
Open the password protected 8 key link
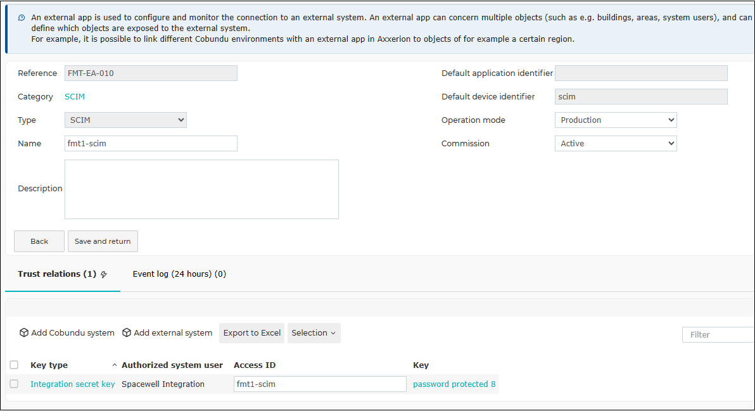pos(454,384)
